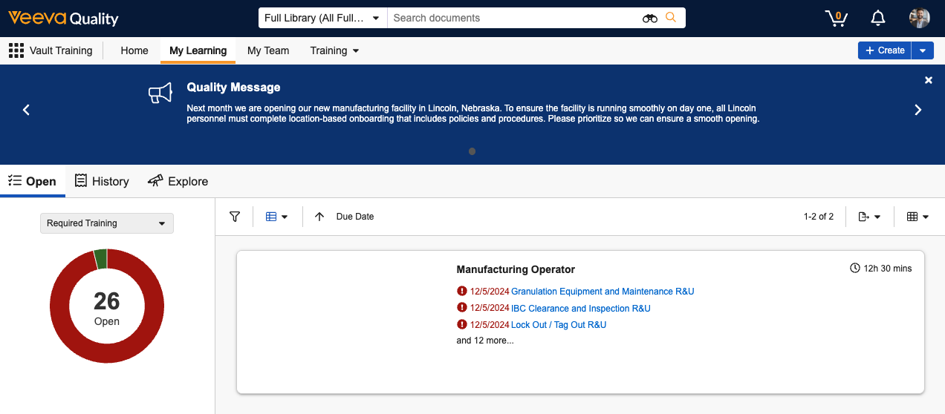Open Lock Out / Tag Out R&U

559,324
